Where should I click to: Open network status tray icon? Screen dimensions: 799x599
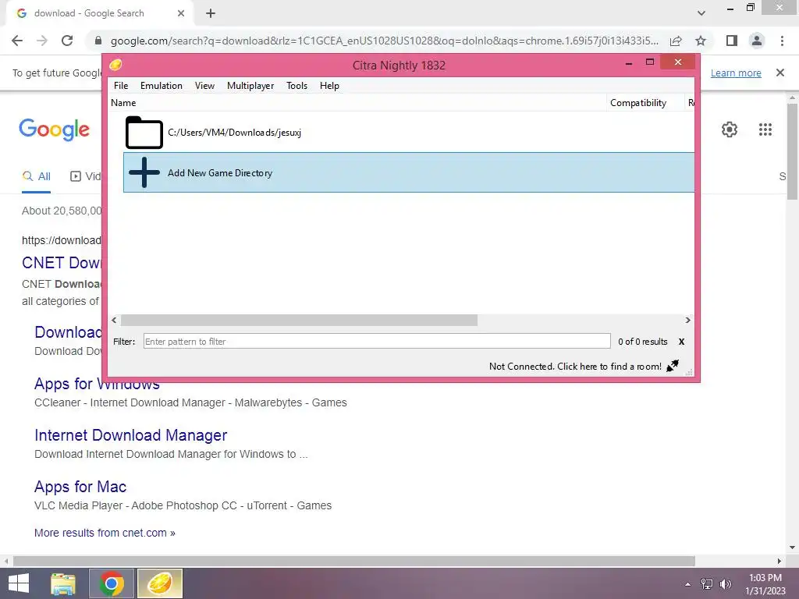click(x=707, y=584)
